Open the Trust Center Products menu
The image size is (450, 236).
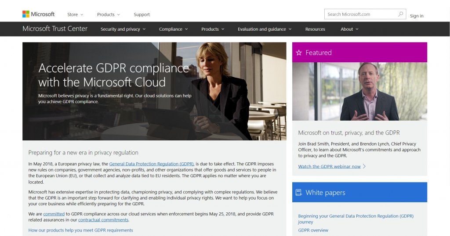[213, 29]
